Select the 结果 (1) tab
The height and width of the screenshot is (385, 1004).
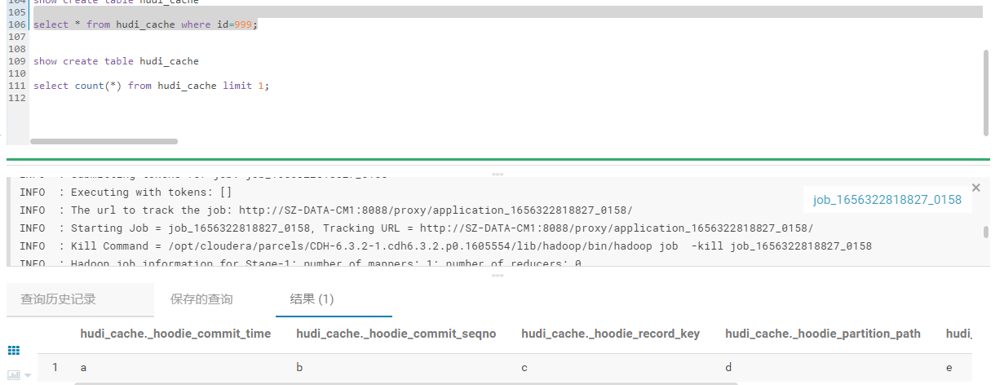click(312, 299)
